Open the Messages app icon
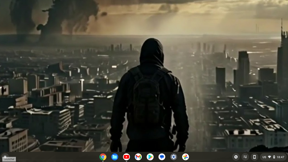The width and height of the screenshot is (288, 162). point(162,157)
